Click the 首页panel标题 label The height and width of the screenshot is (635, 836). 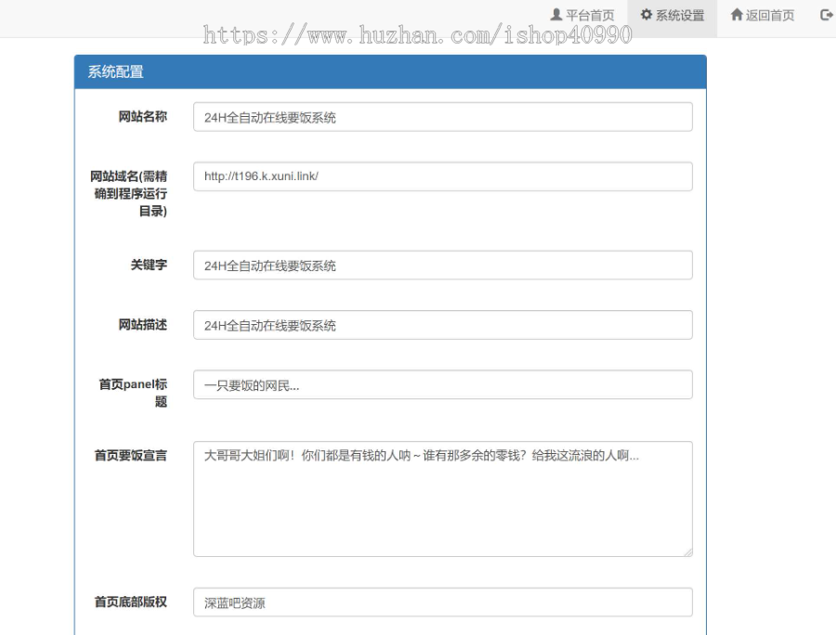(133, 392)
